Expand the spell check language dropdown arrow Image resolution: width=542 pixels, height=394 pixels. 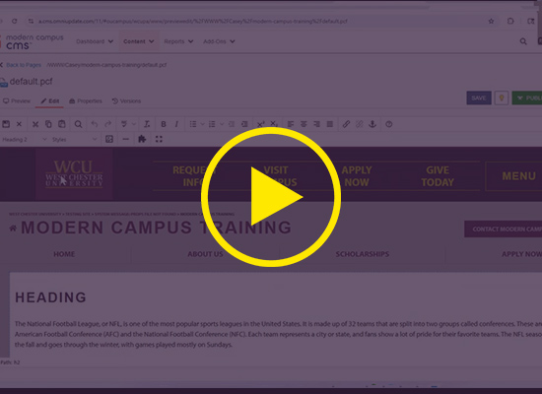(x=134, y=124)
